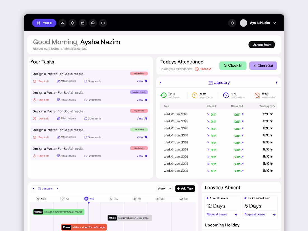Select day 19 Thu in the week timeline
The width and height of the screenshot is (308, 231).
click(113, 199)
